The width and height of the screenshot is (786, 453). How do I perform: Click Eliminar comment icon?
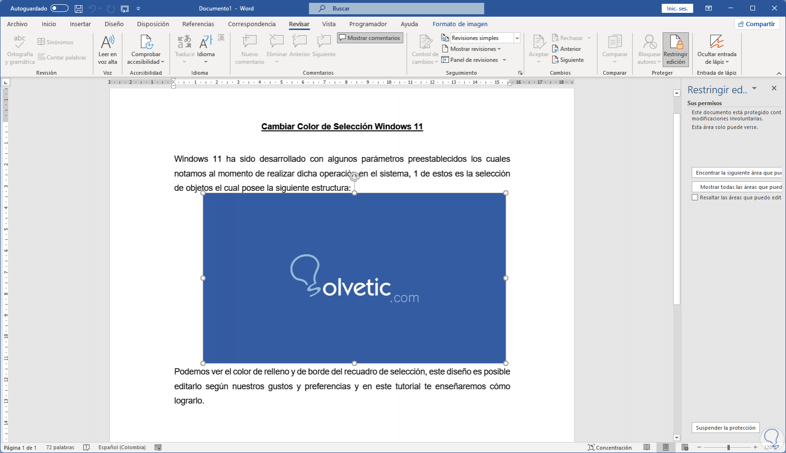[277, 42]
